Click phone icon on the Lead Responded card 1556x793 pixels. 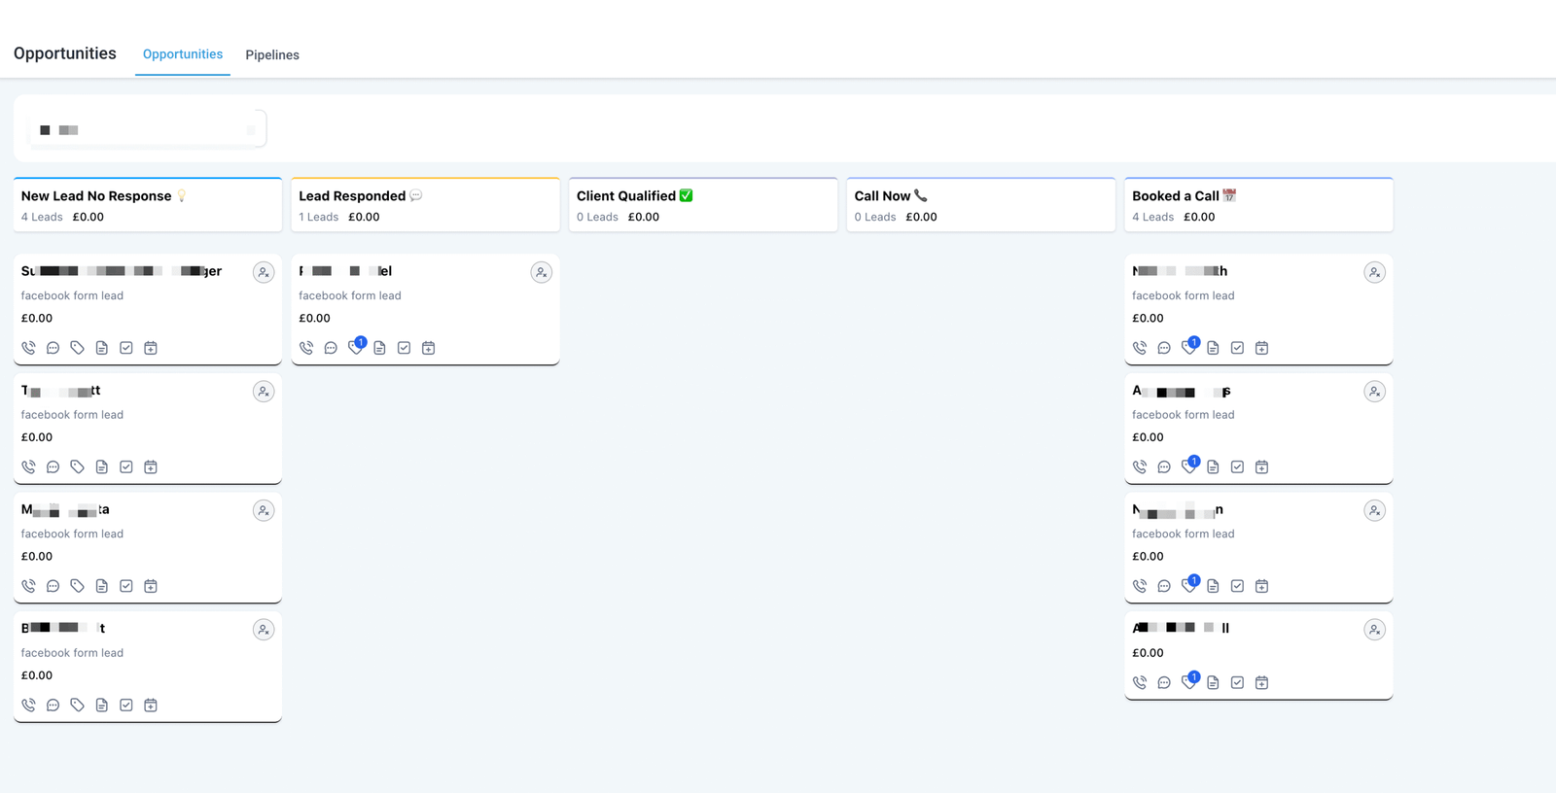(x=306, y=348)
